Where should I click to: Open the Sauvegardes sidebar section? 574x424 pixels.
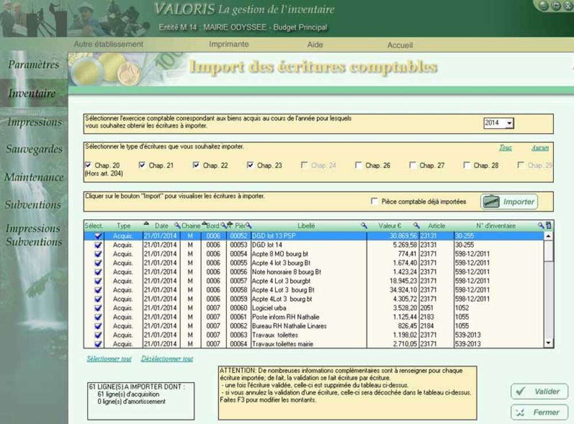34,149
